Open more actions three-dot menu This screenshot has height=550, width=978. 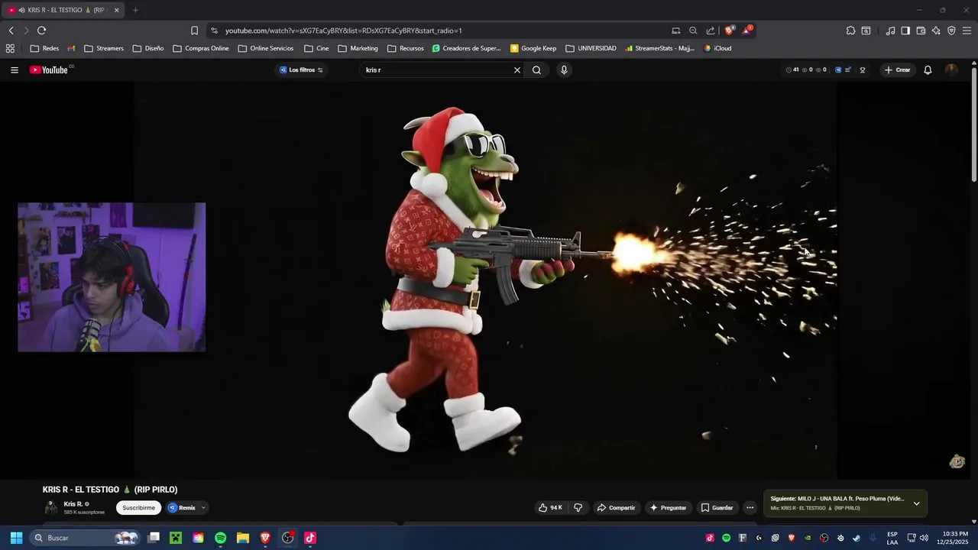click(x=750, y=507)
